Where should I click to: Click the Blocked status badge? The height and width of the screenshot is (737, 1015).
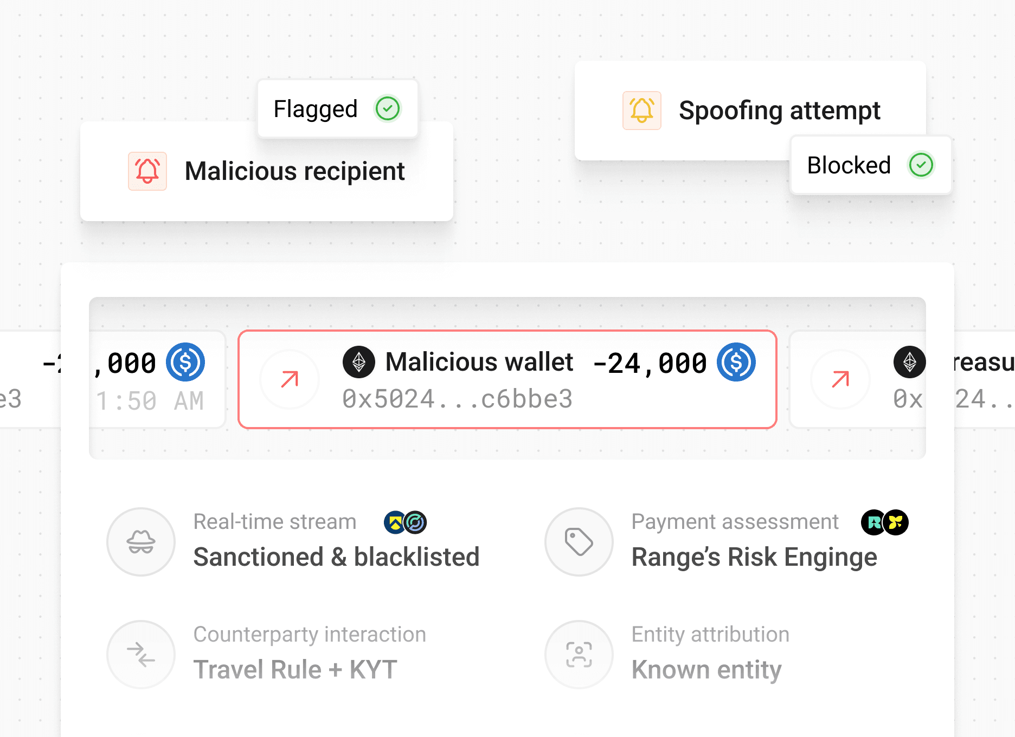871,165
